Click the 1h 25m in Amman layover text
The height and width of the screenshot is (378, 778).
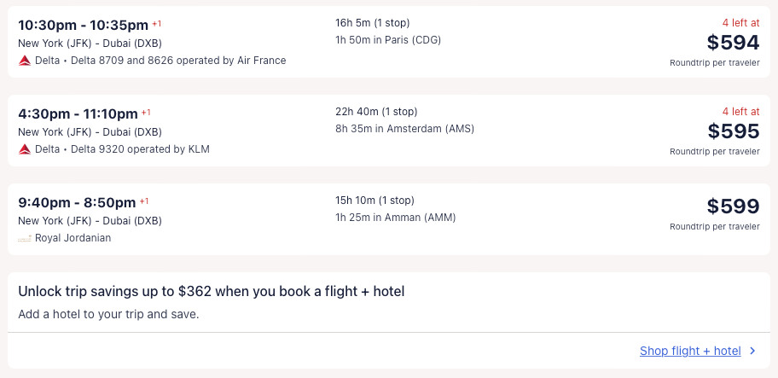coord(395,218)
